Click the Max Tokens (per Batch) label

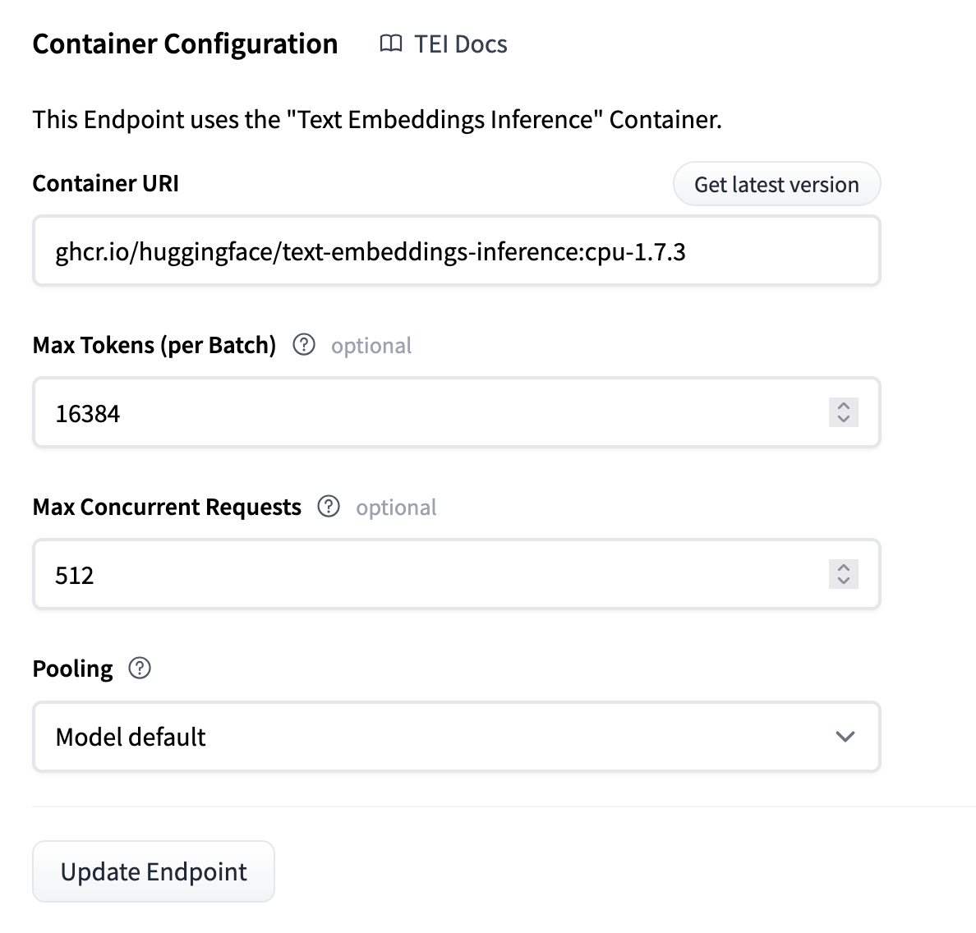pyautogui.click(x=154, y=345)
